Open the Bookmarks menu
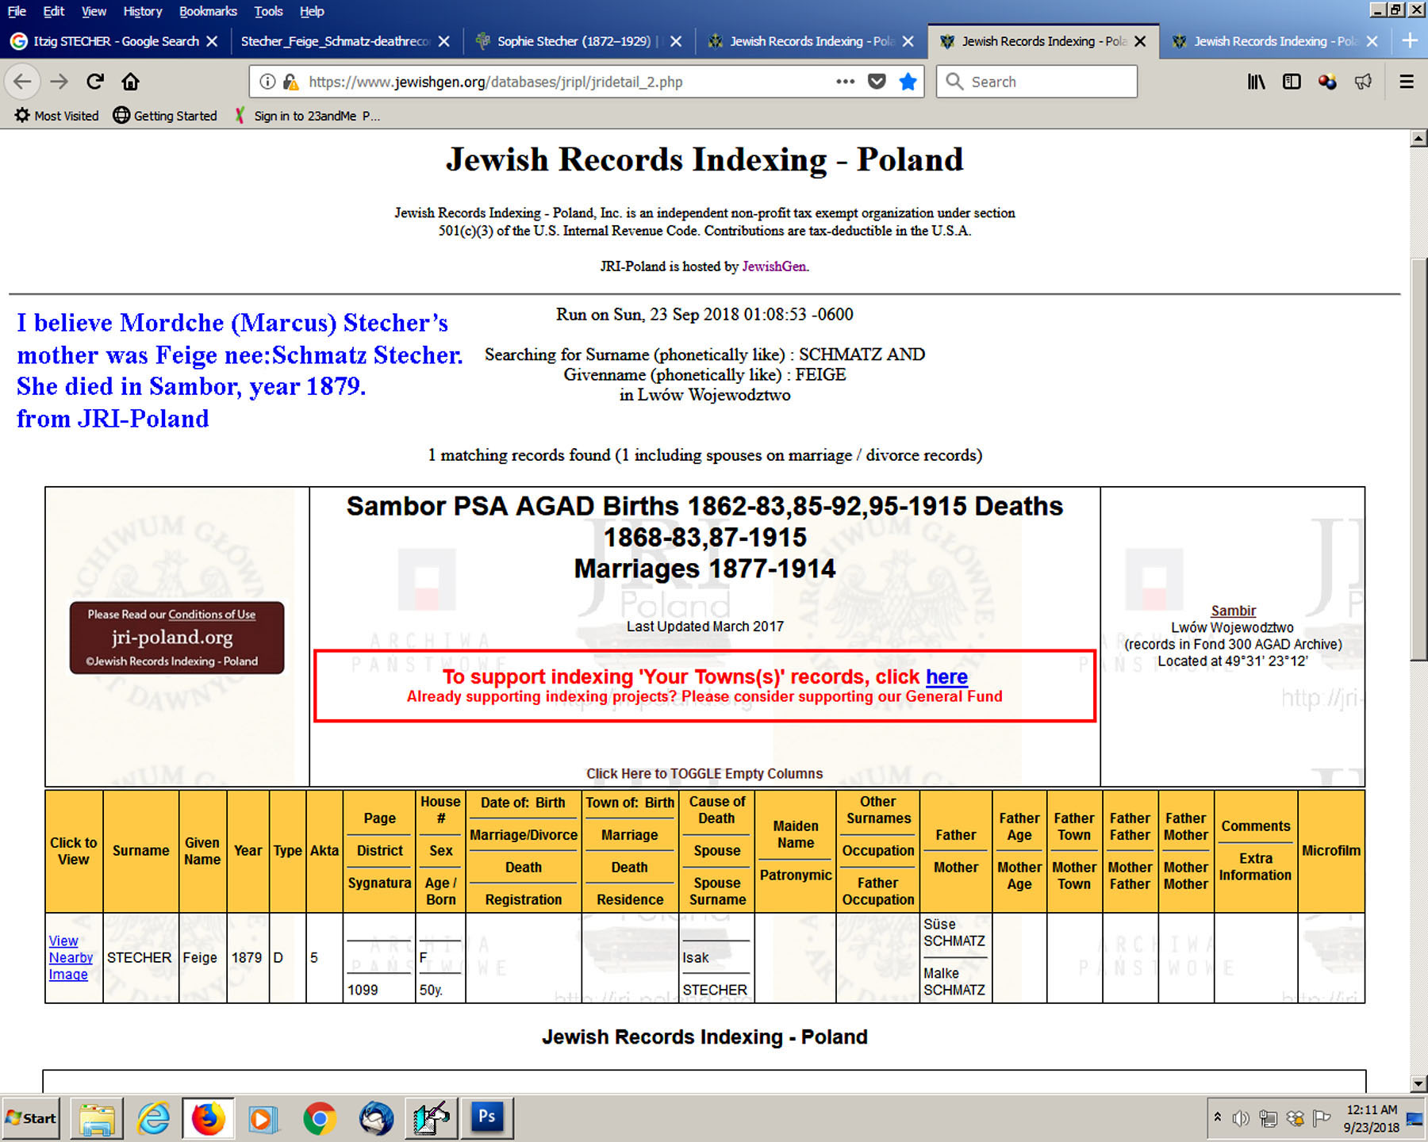Image resolution: width=1428 pixels, height=1142 pixels. (208, 11)
